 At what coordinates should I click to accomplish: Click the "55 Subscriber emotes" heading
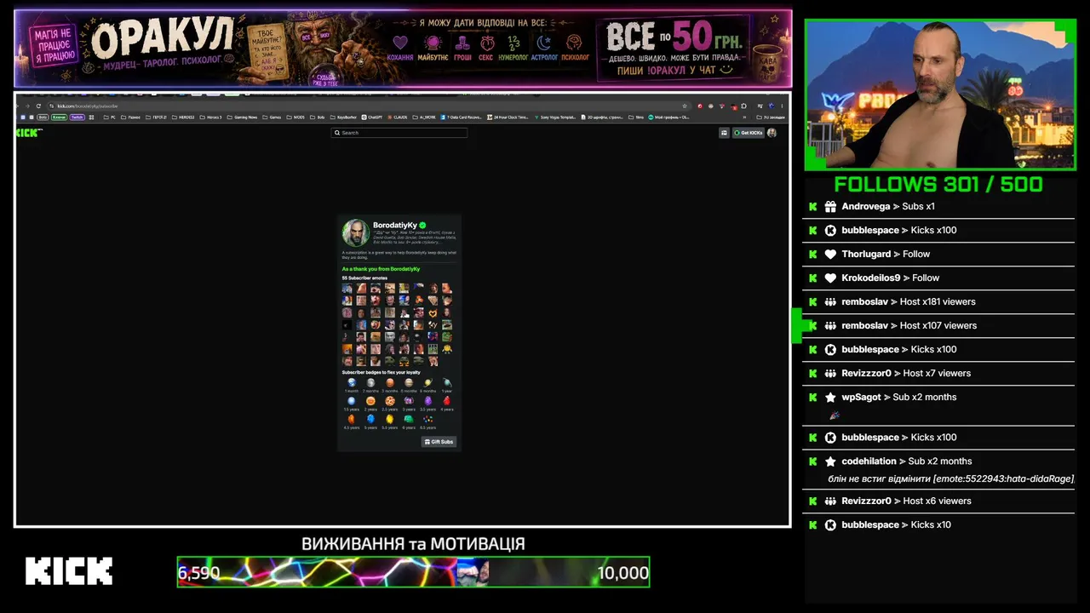coord(364,278)
